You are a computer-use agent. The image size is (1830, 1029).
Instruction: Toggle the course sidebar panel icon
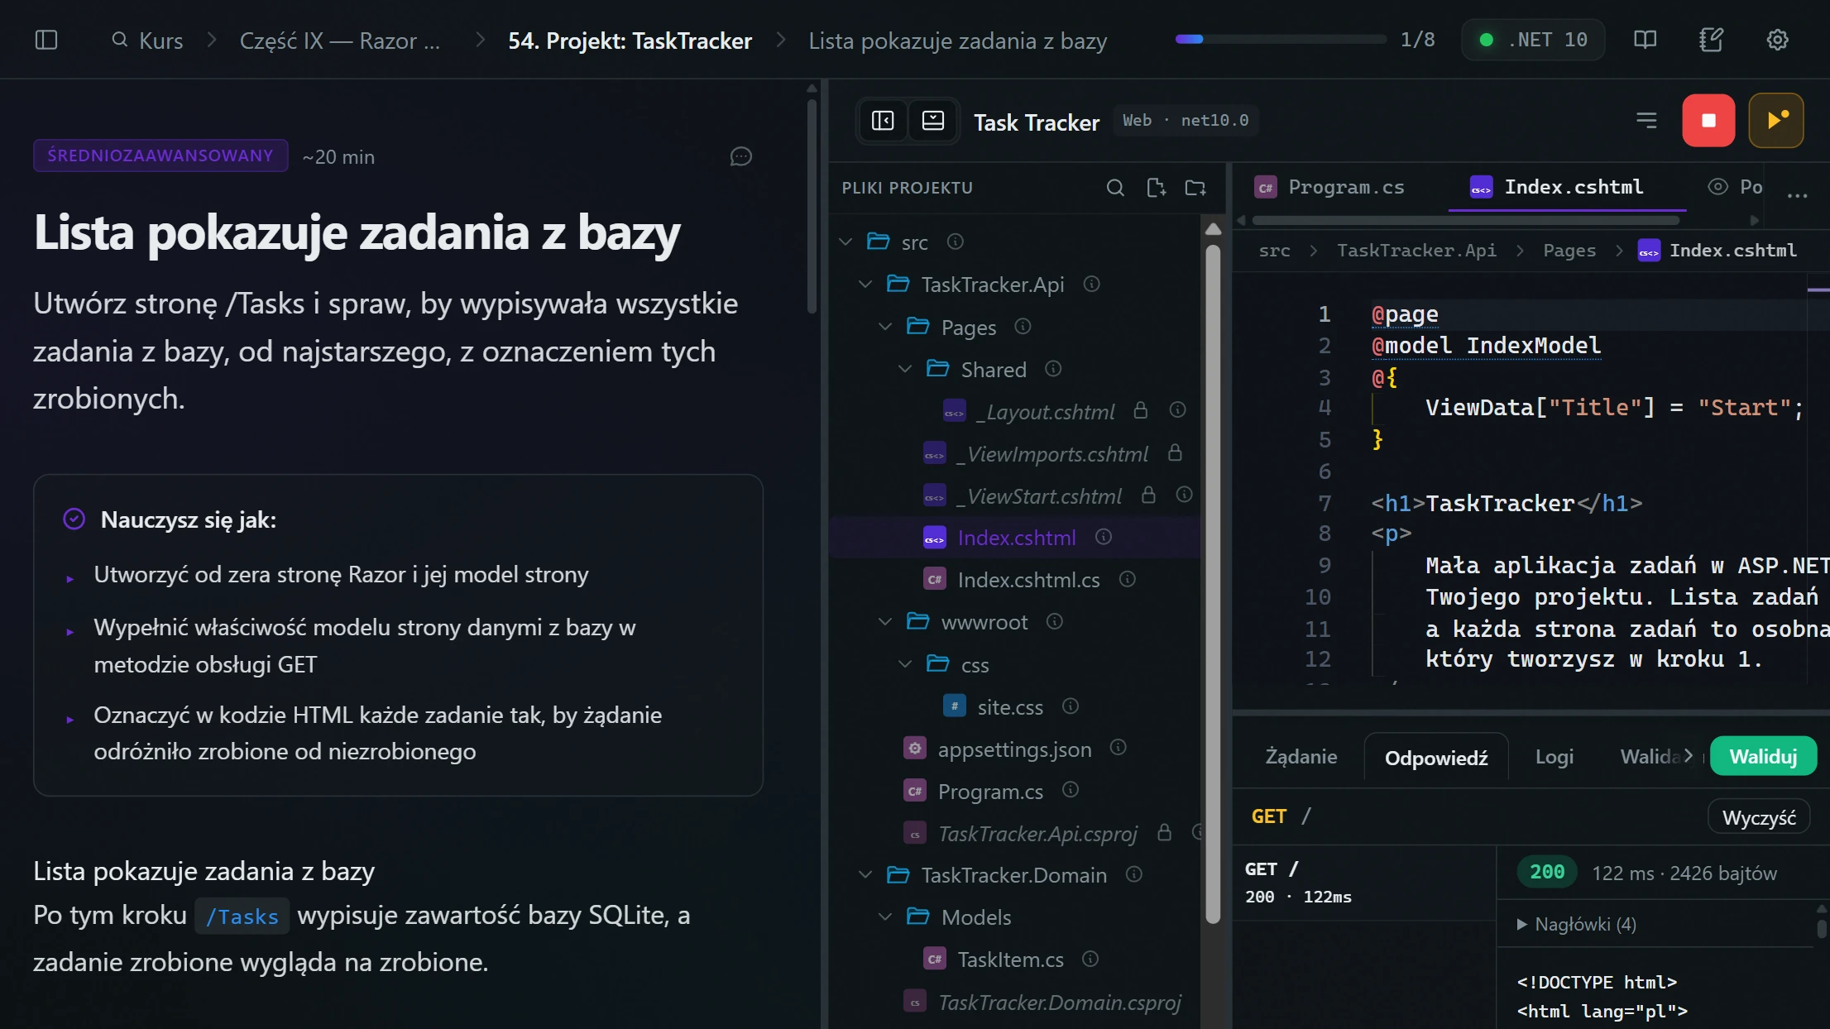(46, 40)
